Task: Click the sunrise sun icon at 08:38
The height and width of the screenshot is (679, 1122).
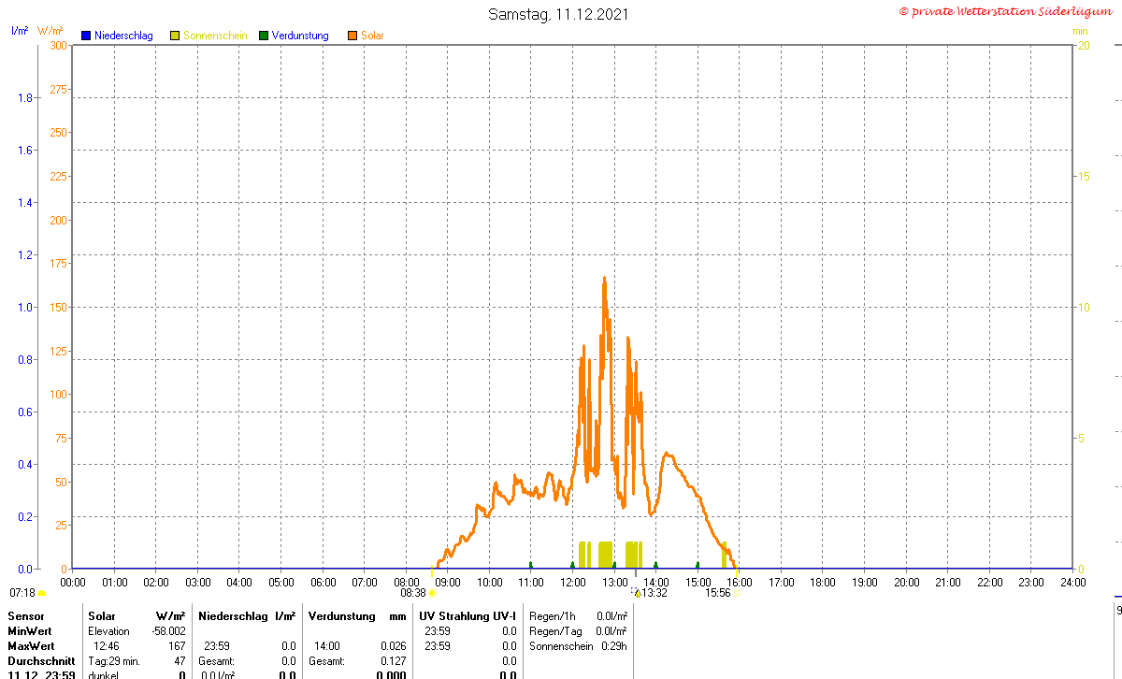Action: (432, 593)
